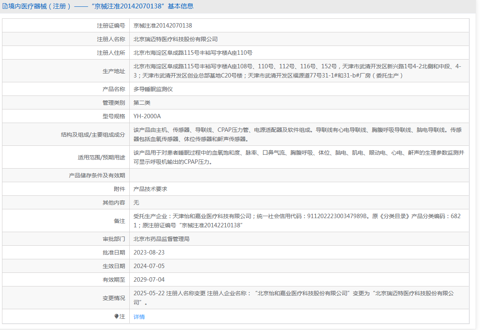Click the lightbulb icon beside 注
Image resolution: width=486 pixels, height=330 pixels.
tap(116, 316)
